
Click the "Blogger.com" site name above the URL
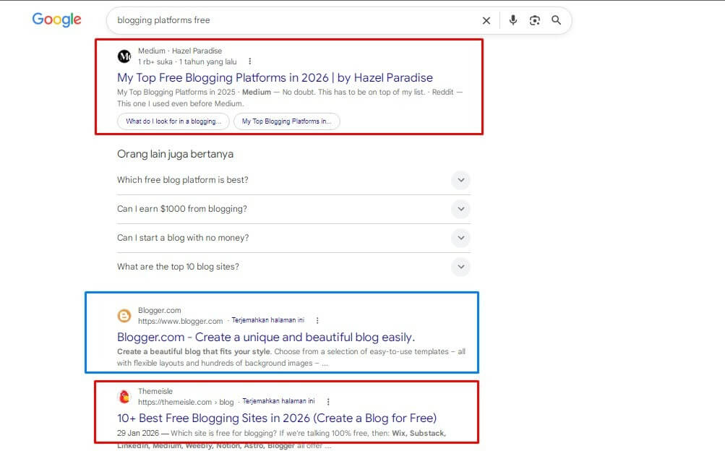tap(160, 311)
